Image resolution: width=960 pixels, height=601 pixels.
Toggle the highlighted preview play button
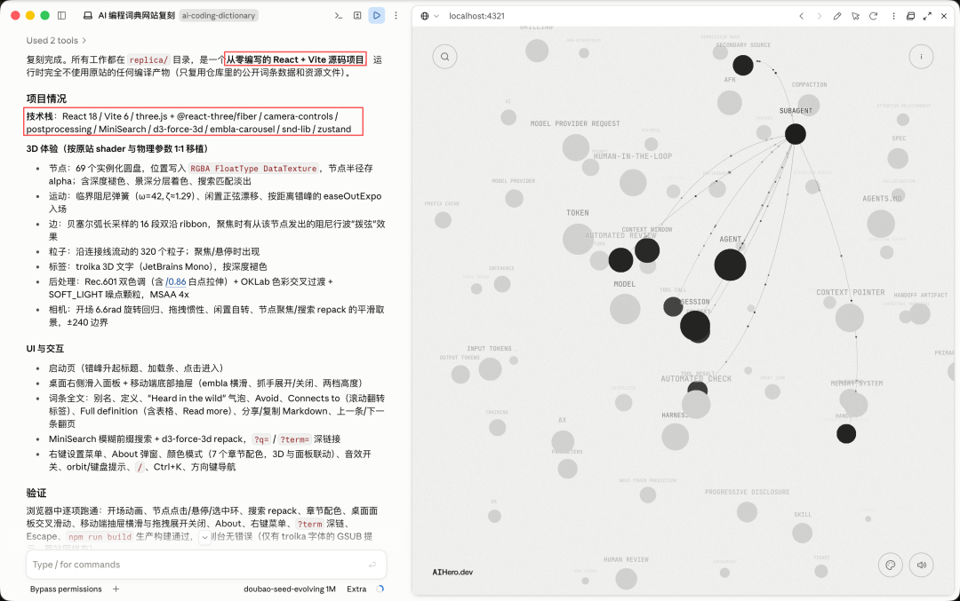[x=377, y=15]
